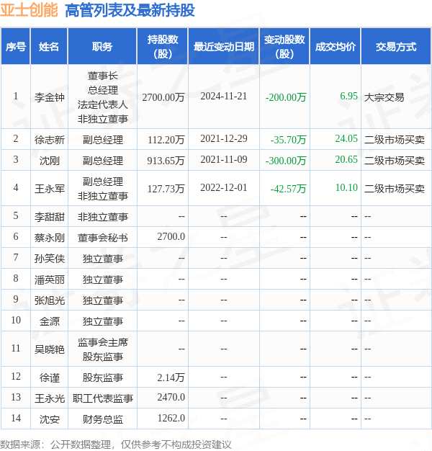
Task: Click the 最近变动日期 column header
Action: click(x=224, y=46)
